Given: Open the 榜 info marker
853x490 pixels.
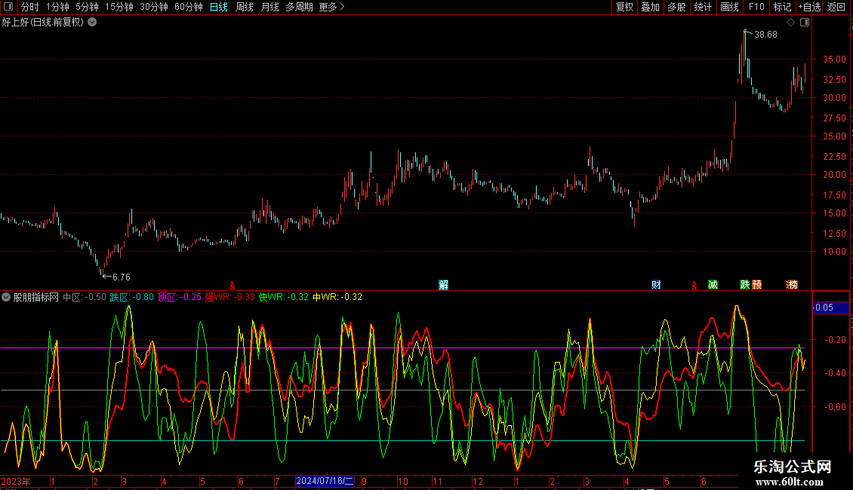Looking at the screenshot, I should [x=792, y=285].
